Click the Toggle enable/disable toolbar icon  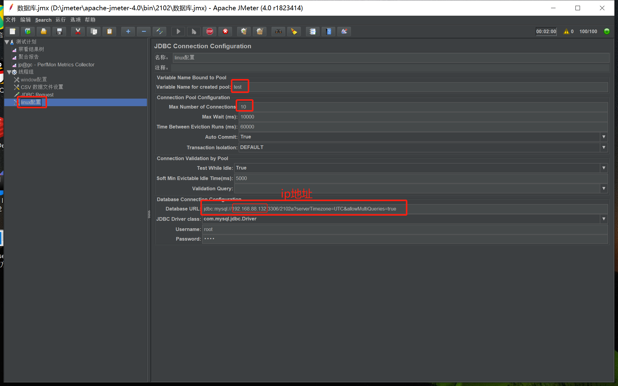click(159, 31)
